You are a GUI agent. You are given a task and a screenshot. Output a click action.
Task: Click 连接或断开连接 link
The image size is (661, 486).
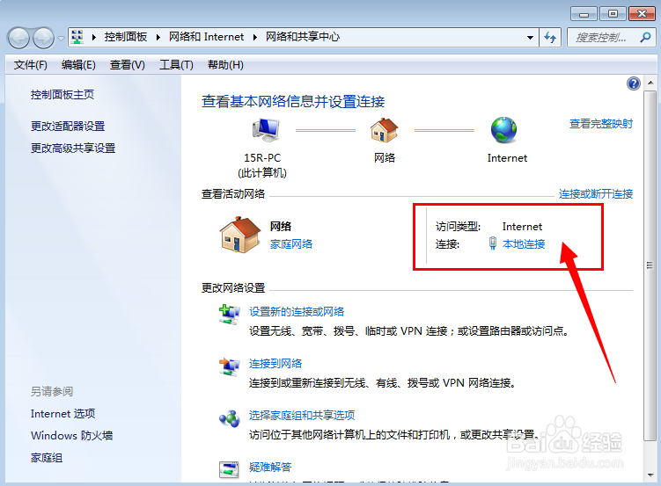pos(596,194)
